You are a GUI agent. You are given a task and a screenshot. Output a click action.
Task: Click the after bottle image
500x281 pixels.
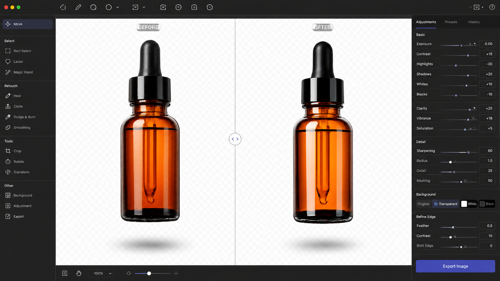(323, 132)
